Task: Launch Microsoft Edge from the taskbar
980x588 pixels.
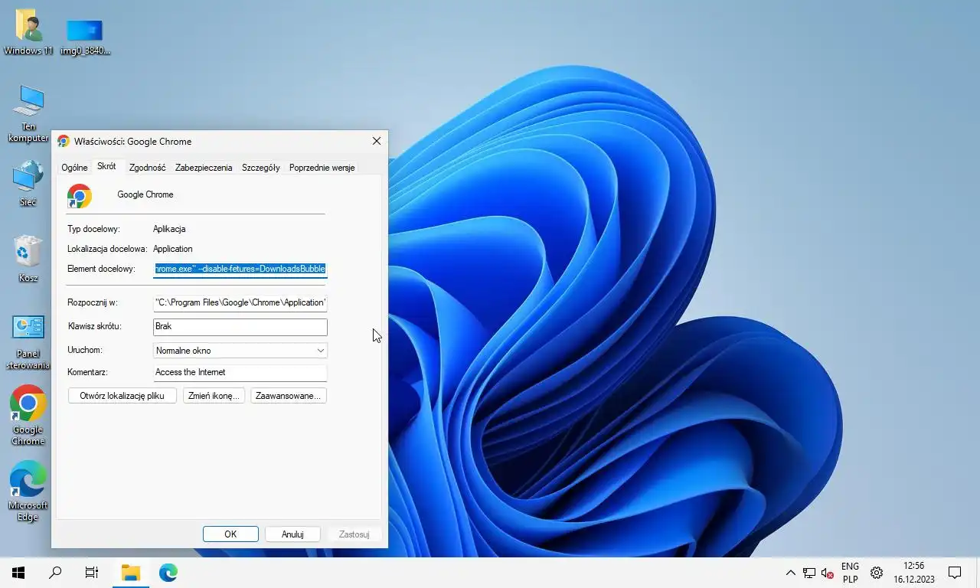Action: 168,573
